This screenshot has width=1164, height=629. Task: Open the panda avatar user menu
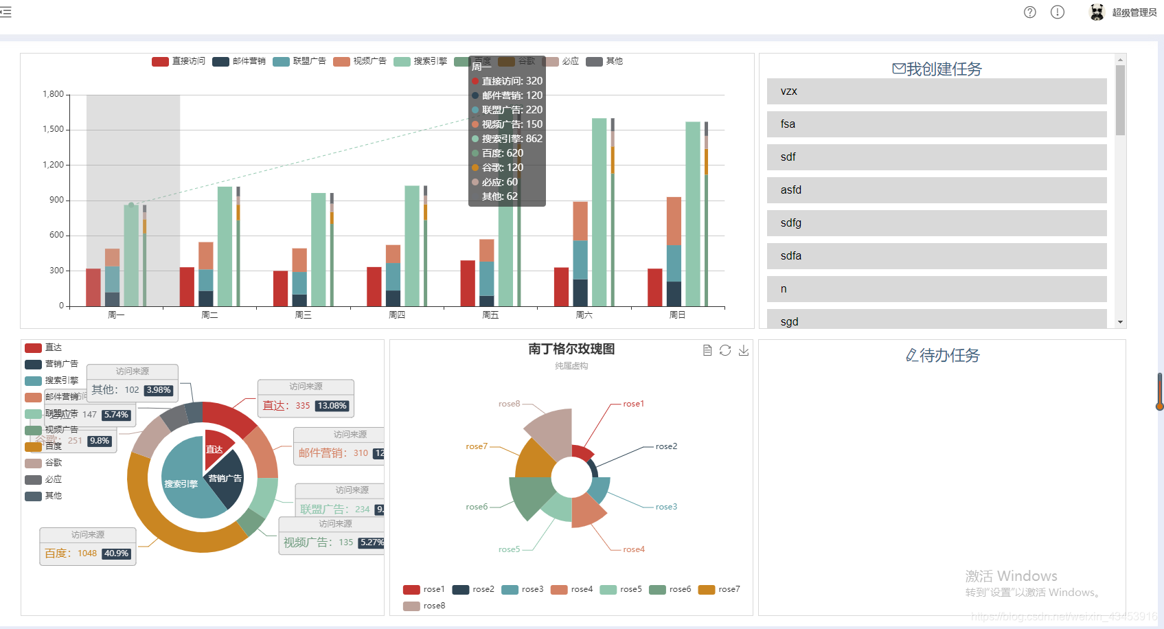point(1097,12)
